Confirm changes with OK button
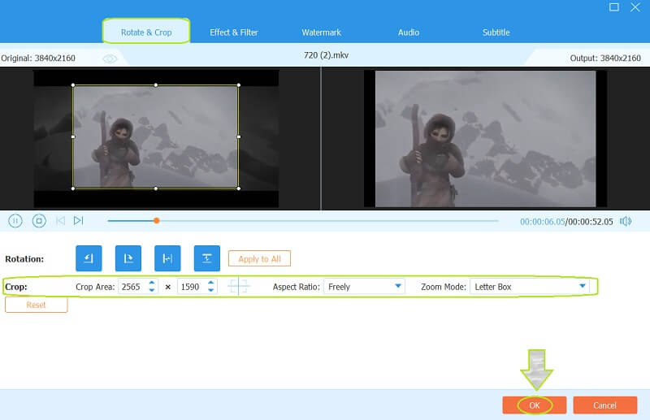Image resolution: width=650 pixels, height=420 pixels. click(x=535, y=405)
